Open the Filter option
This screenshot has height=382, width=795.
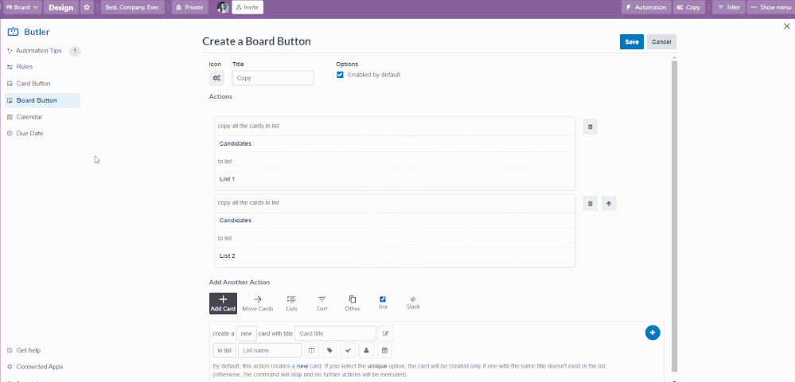point(729,8)
